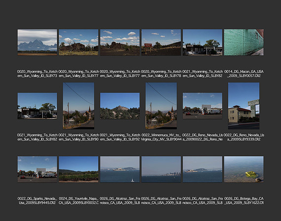281x221 pixels.
Task: Open the brown park sign thumbnail
Action: point(161,43)
